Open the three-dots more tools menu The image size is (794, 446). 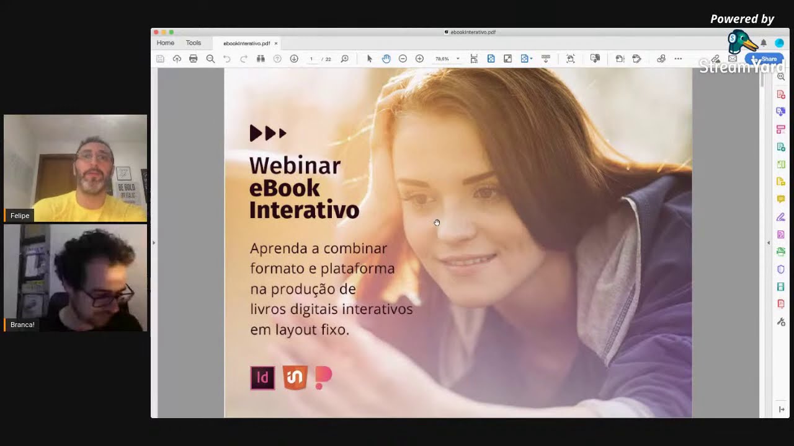678,59
